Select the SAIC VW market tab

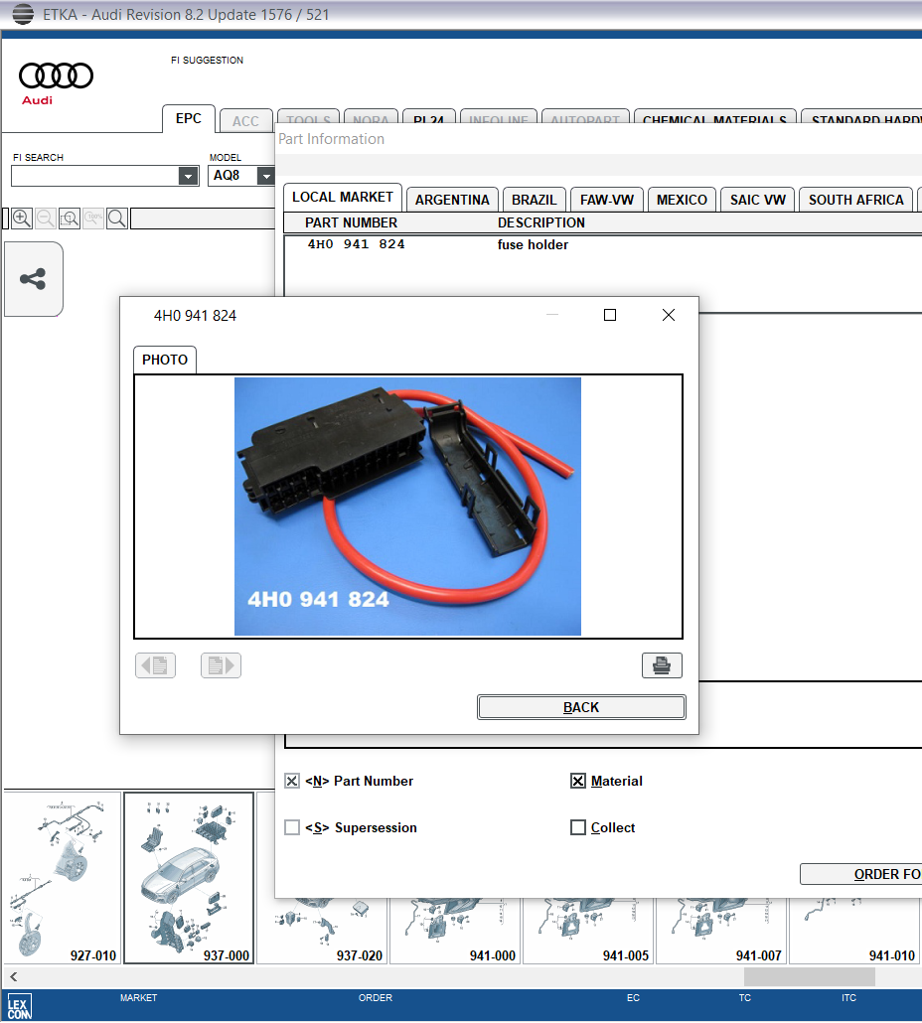(757, 200)
